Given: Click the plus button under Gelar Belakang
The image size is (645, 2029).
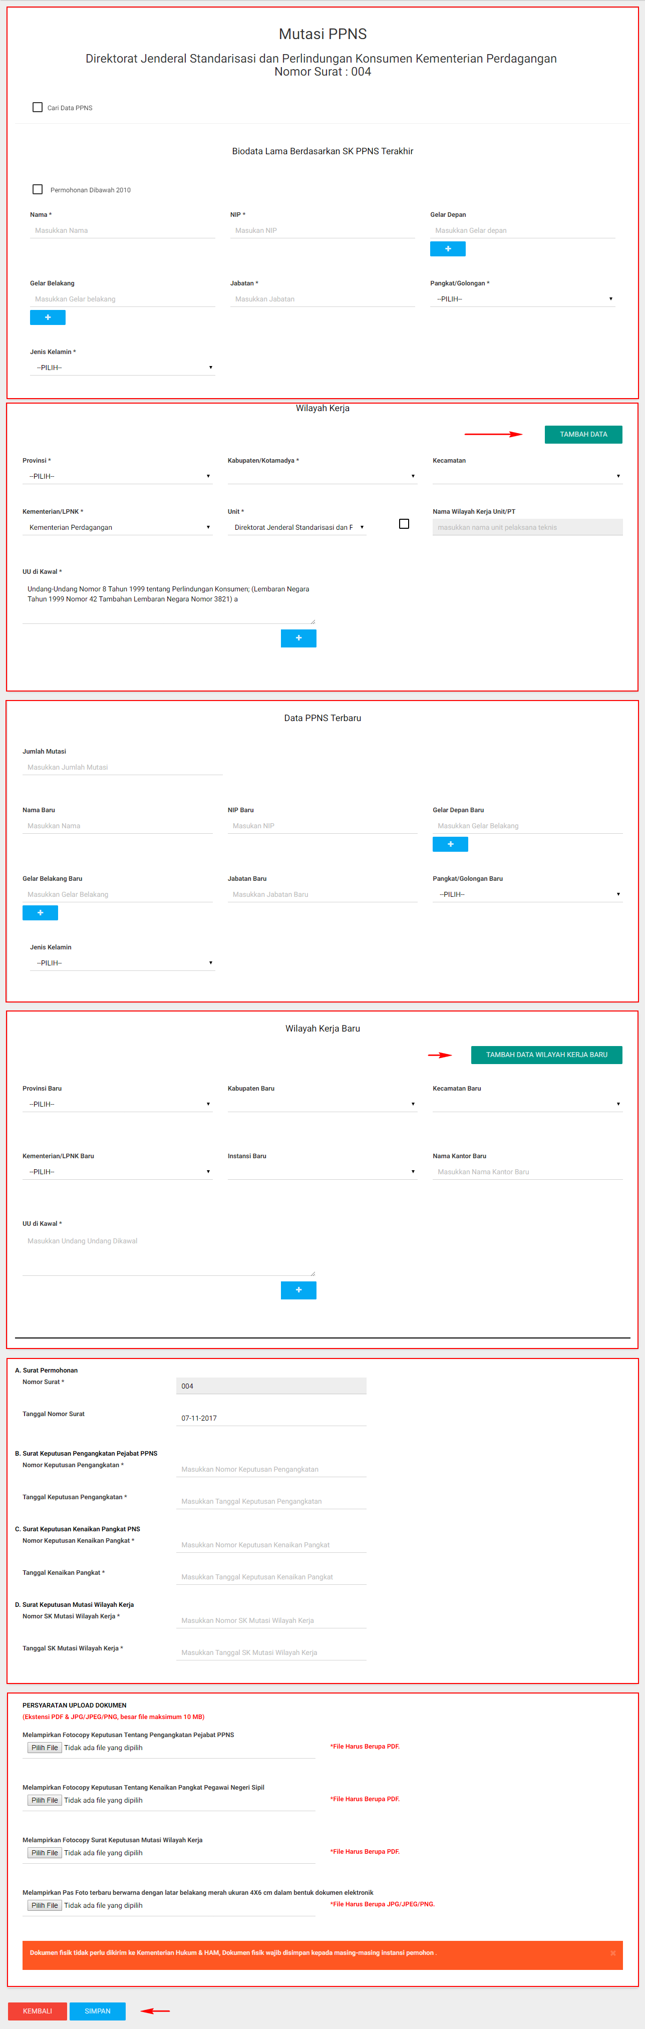Looking at the screenshot, I should coord(47,317).
